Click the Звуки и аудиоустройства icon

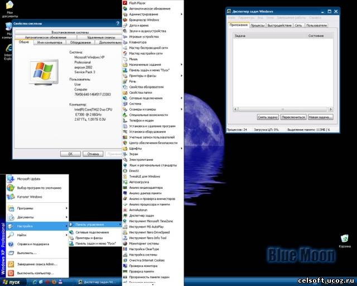125,31
